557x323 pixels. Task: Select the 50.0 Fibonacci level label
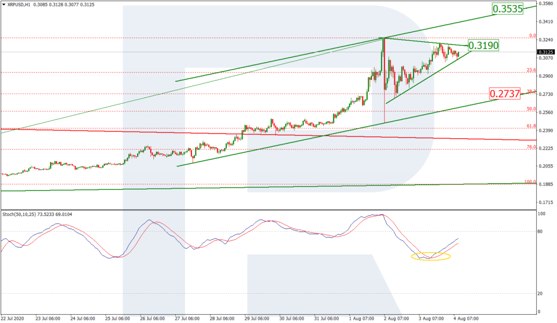[x=531, y=109]
